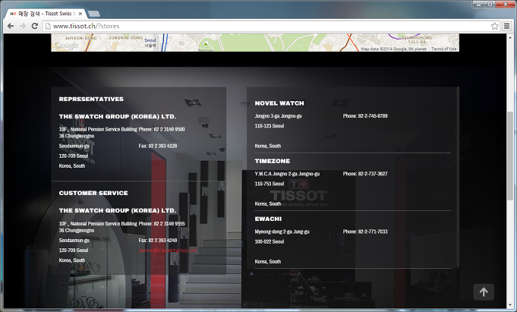This screenshot has width=517, height=312.
Task: Open the Chrome menu (hamburger icon)
Action: coord(507,26)
